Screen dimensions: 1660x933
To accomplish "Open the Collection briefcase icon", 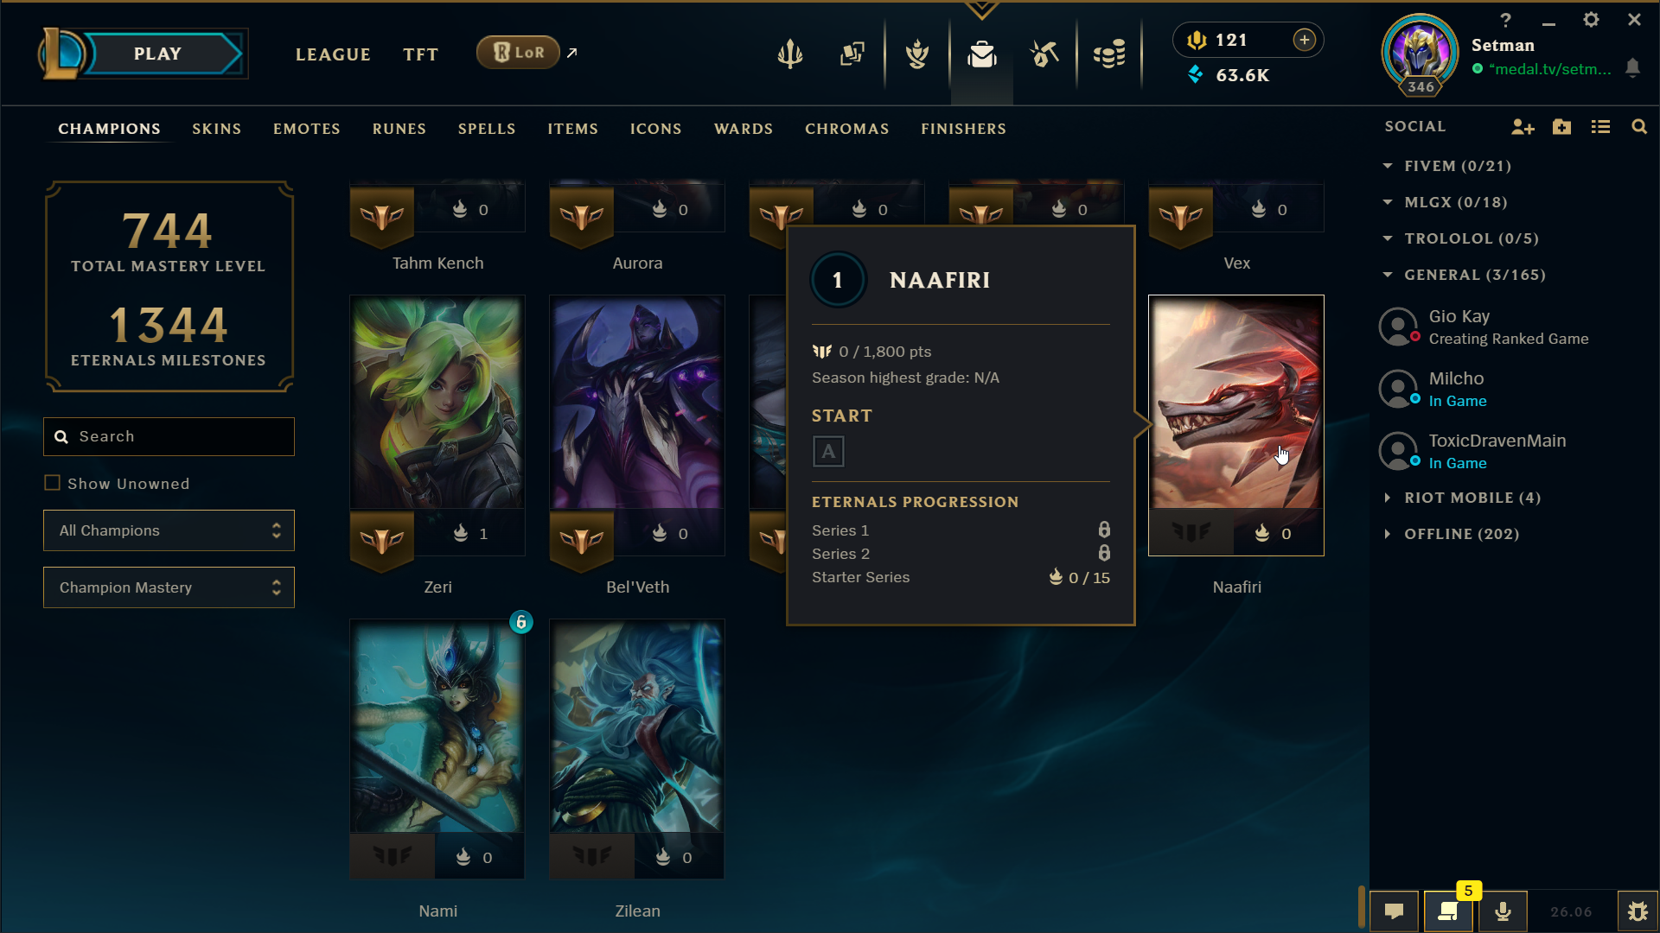I will 981,54.
